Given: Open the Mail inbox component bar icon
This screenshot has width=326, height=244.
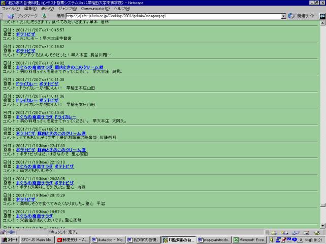Looking at the screenshot, I should point(284,232).
